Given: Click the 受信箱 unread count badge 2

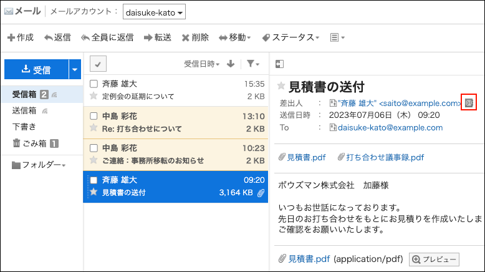Looking at the screenshot, I should click(44, 94).
